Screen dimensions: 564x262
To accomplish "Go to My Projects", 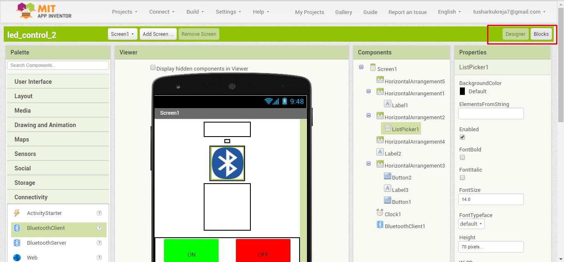I will pyautogui.click(x=309, y=12).
